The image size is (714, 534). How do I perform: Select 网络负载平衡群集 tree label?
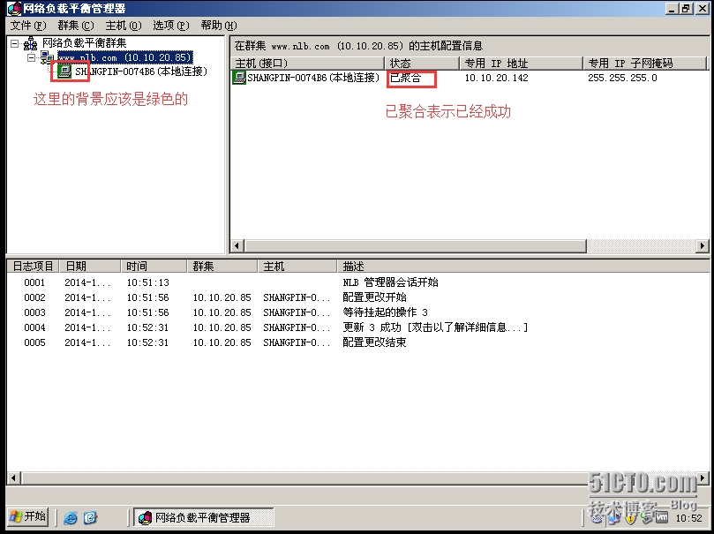(x=84, y=43)
